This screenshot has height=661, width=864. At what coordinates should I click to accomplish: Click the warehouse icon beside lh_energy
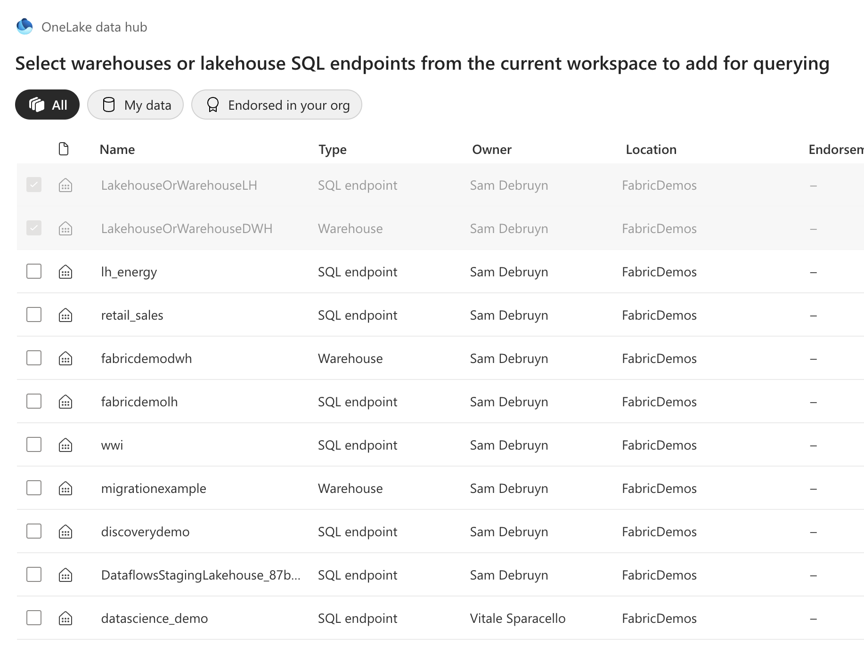pyautogui.click(x=65, y=272)
